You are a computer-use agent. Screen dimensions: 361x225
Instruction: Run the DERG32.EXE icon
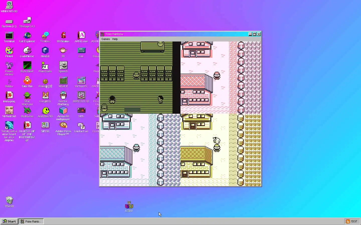click(x=81, y=97)
